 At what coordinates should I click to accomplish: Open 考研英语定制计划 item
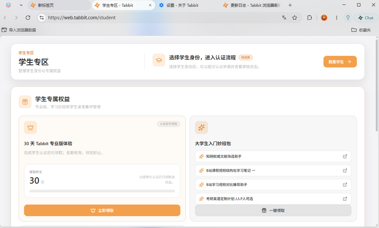(273, 199)
